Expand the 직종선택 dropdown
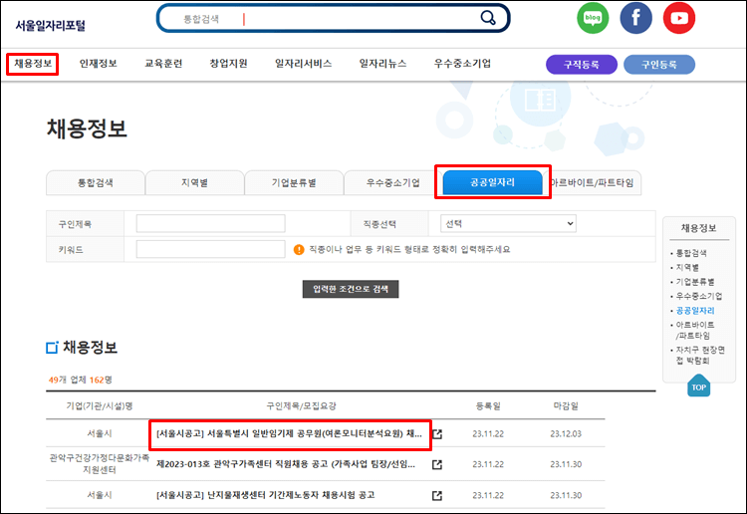This screenshot has height=514, width=747. tap(508, 224)
